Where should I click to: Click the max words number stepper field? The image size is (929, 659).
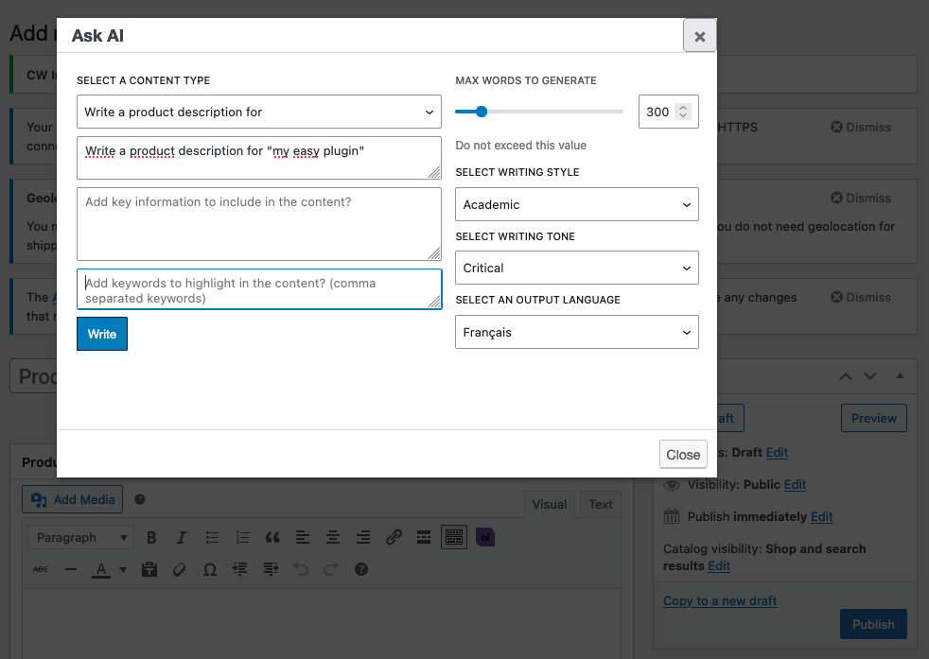click(x=659, y=112)
